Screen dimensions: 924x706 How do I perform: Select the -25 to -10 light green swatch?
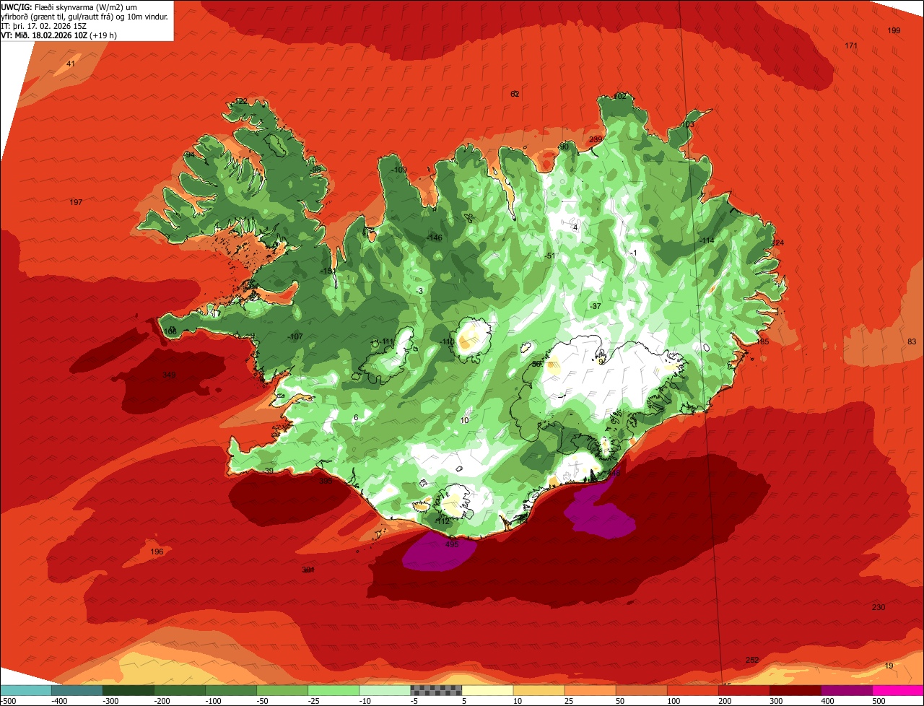[334, 690]
